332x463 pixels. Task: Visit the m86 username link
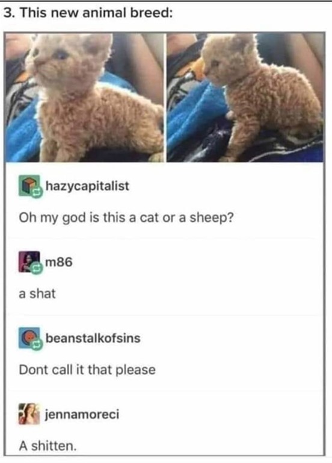pos(59,262)
